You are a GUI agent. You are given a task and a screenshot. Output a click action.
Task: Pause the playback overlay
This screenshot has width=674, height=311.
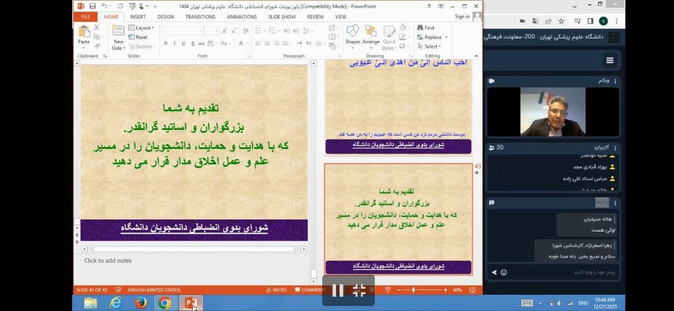tap(338, 290)
